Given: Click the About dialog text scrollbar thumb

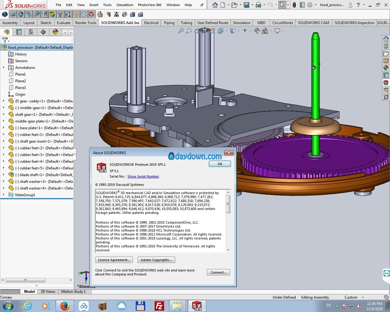Looking at the screenshot, I should click(x=228, y=204).
